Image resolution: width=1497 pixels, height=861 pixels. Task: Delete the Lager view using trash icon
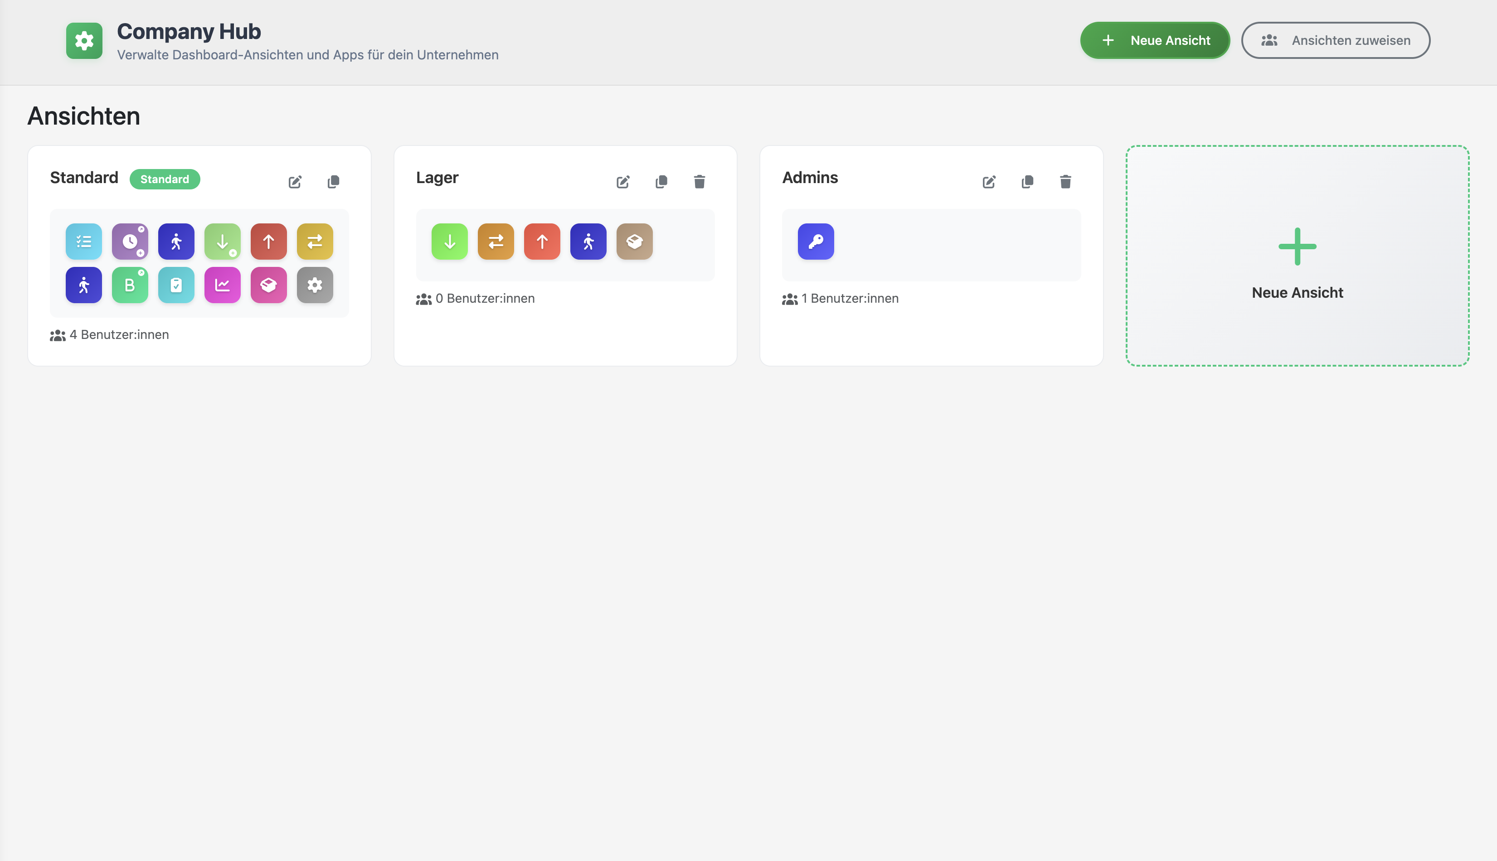coord(699,182)
